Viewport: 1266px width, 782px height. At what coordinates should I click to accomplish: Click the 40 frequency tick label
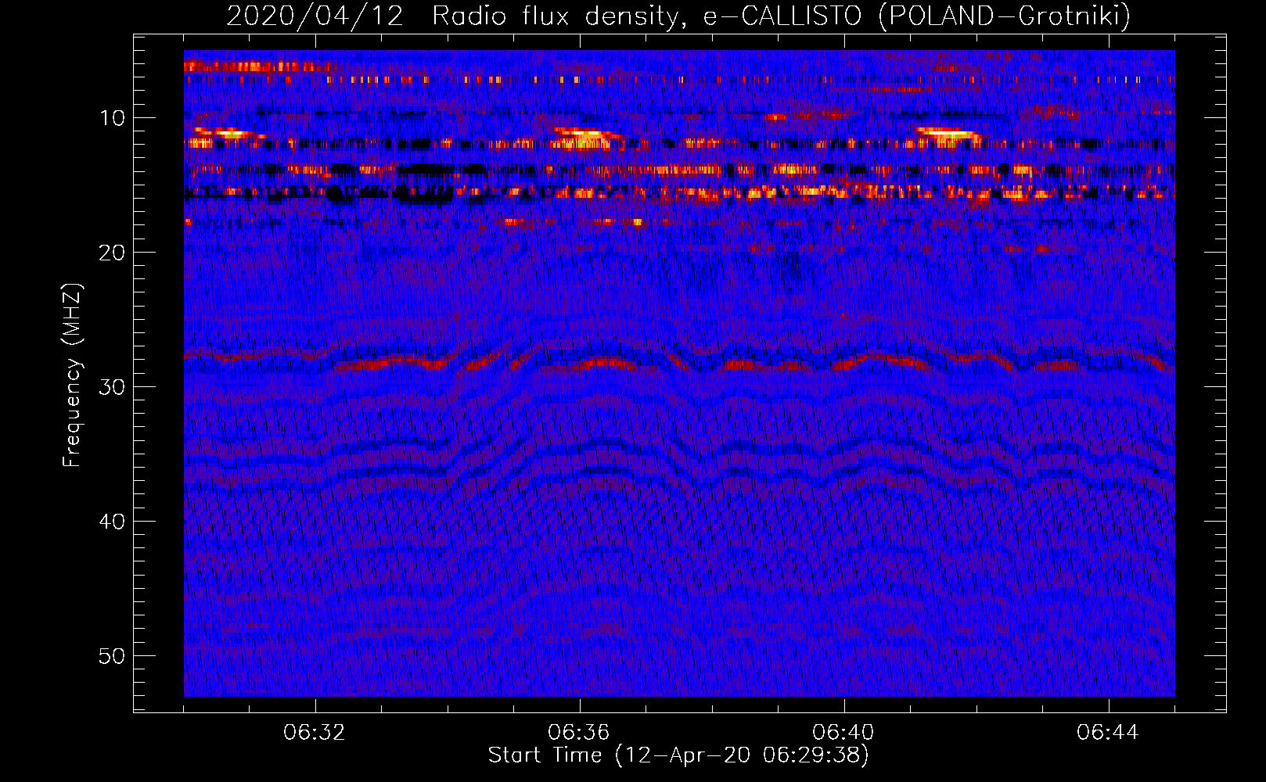113,522
